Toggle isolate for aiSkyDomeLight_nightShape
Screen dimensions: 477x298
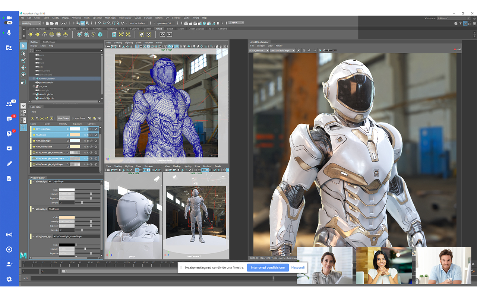click(96, 164)
